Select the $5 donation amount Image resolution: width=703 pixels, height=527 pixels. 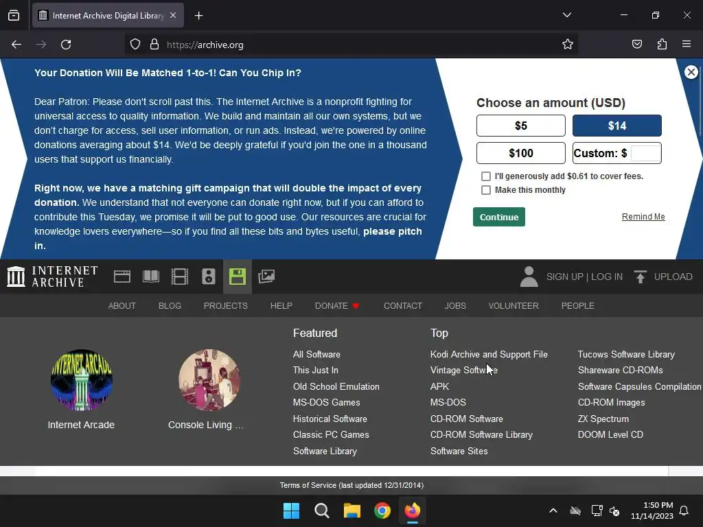point(521,126)
